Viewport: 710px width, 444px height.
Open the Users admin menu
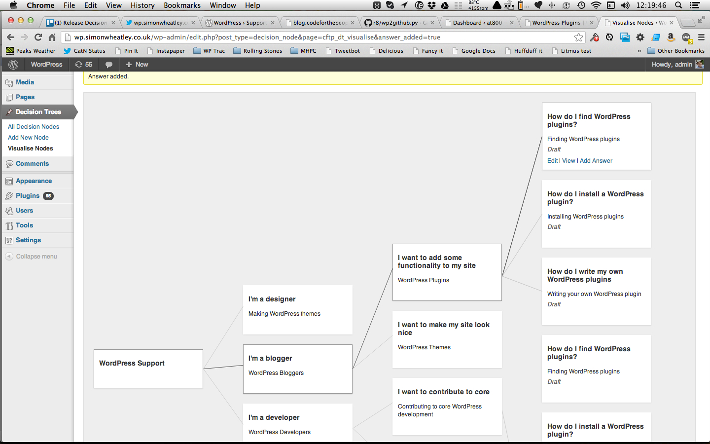click(x=24, y=211)
